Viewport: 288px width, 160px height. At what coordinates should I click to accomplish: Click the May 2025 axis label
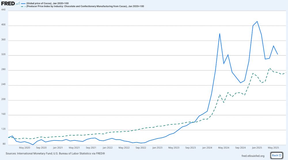[273, 148]
